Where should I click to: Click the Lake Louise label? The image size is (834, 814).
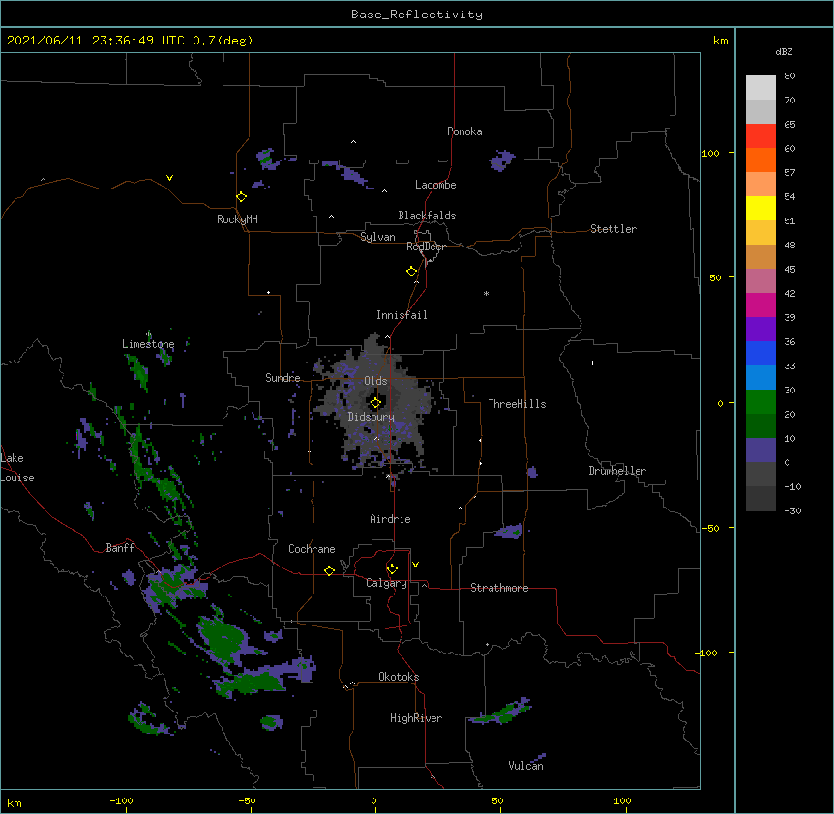click(x=16, y=468)
